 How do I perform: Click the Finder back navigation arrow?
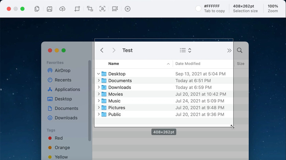coord(102,50)
